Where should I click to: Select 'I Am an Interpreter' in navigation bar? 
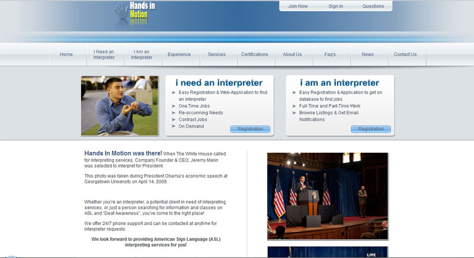(142, 54)
